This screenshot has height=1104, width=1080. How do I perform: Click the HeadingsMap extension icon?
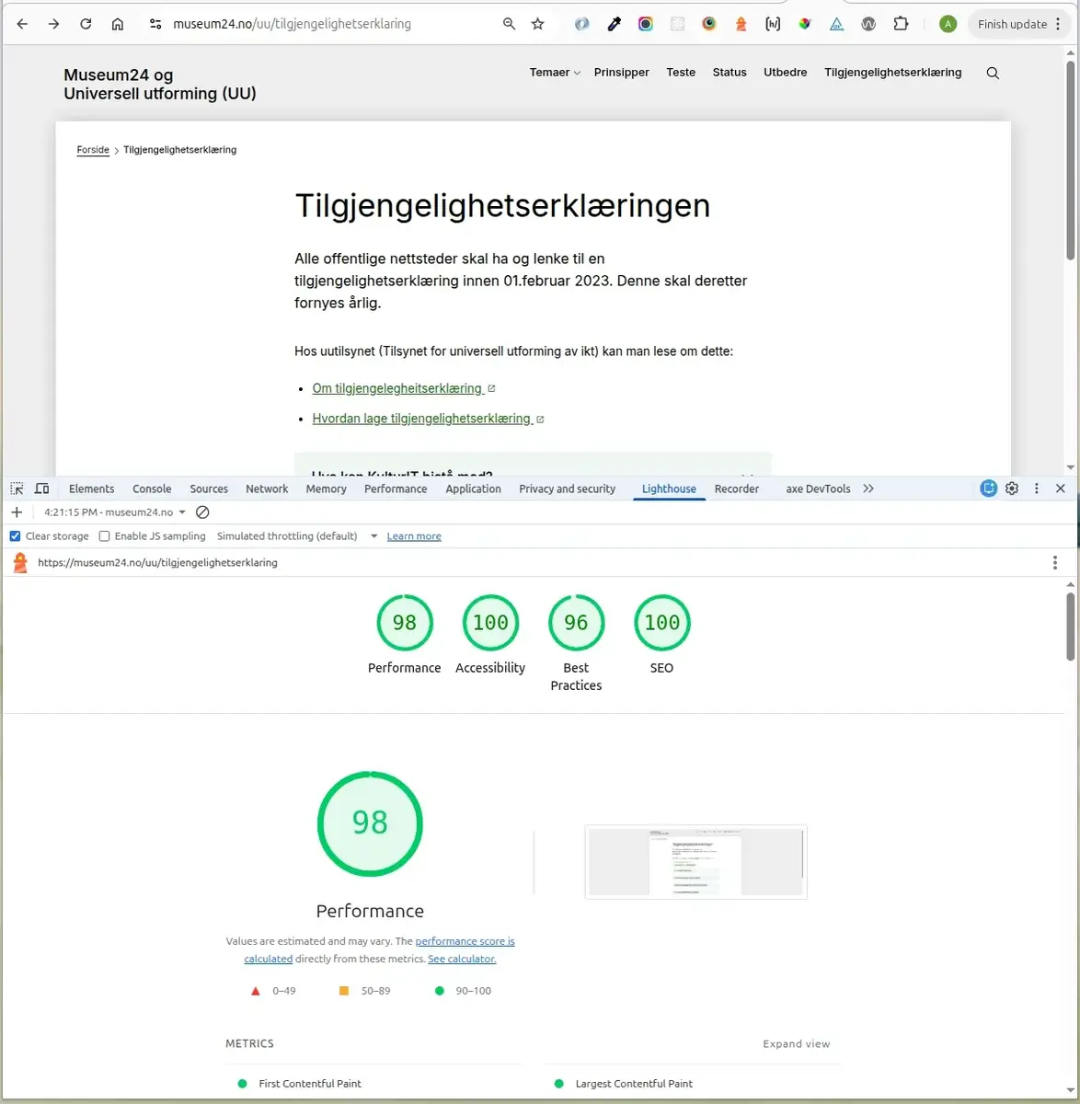pos(773,24)
